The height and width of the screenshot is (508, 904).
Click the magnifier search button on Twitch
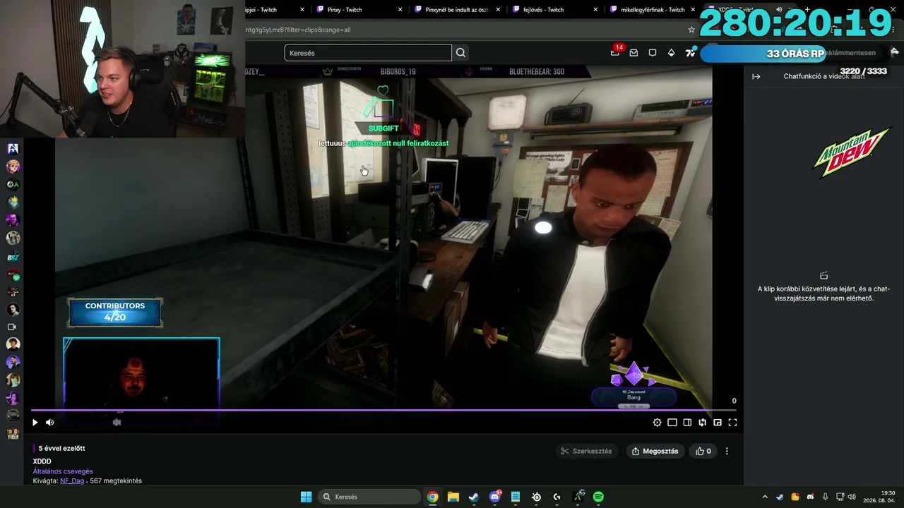tap(461, 53)
